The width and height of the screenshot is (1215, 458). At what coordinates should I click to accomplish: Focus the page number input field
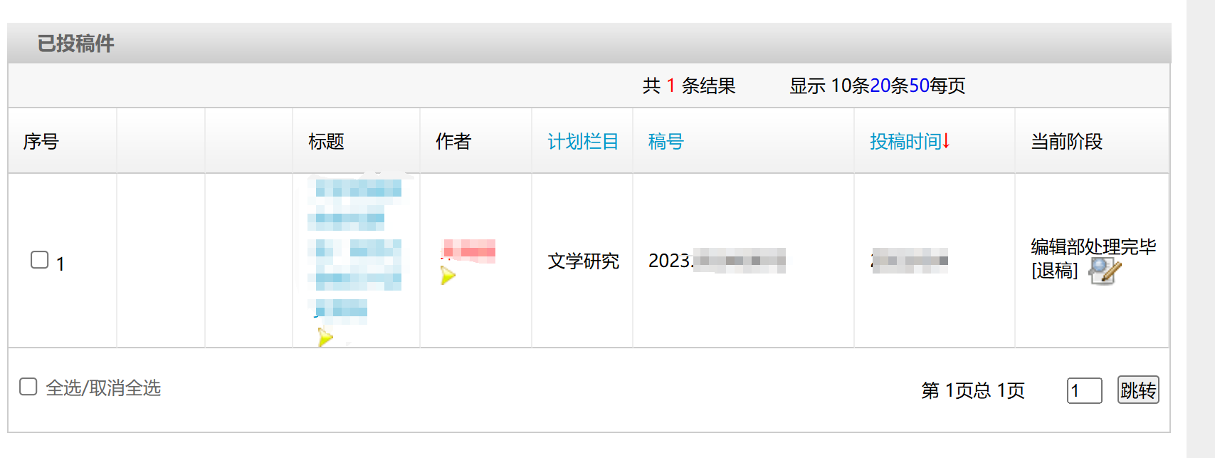pyautogui.click(x=1085, y=390)
